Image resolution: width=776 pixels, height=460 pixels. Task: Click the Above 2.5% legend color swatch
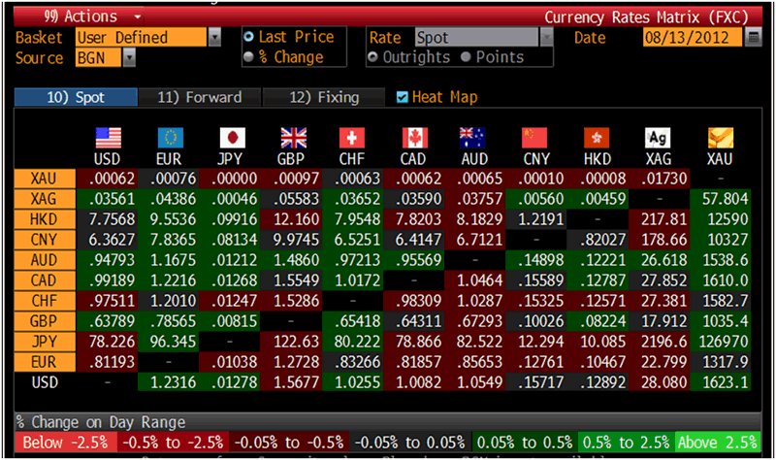(x=715, y=443)
